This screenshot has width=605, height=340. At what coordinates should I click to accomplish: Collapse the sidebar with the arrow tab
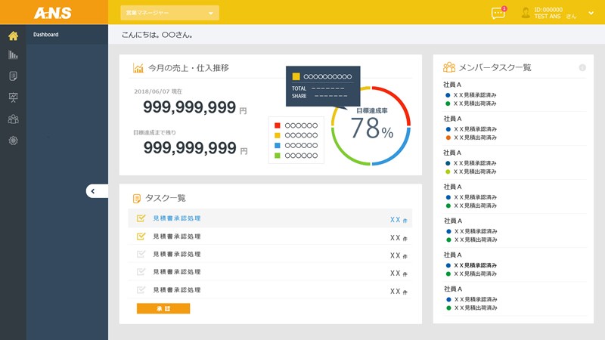click(96, 191)
